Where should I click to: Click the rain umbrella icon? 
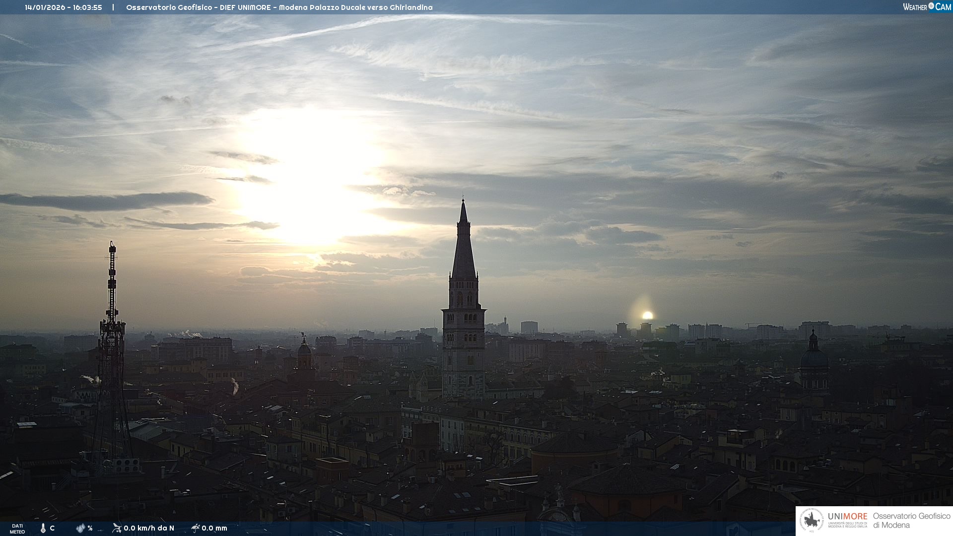click(x=196, y=528)
